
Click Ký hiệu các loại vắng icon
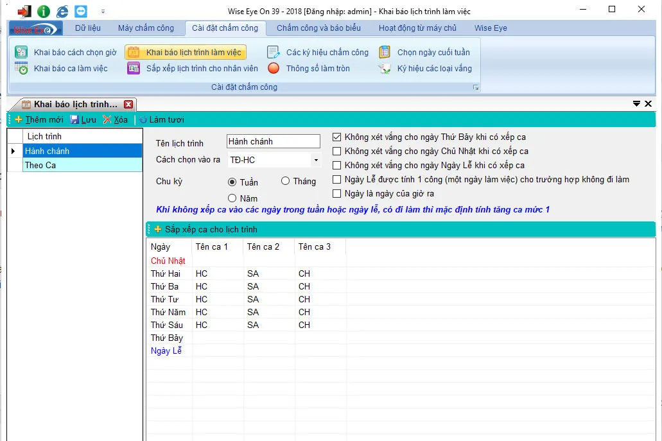(x=385, y=69)
